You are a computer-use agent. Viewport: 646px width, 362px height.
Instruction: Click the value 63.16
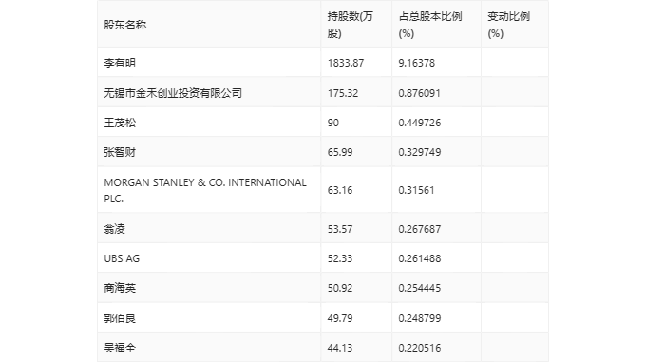340,190
